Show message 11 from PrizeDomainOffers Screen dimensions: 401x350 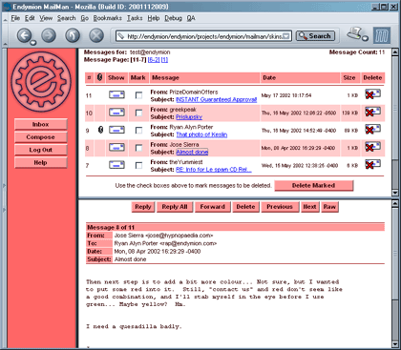tap(116, 94)
